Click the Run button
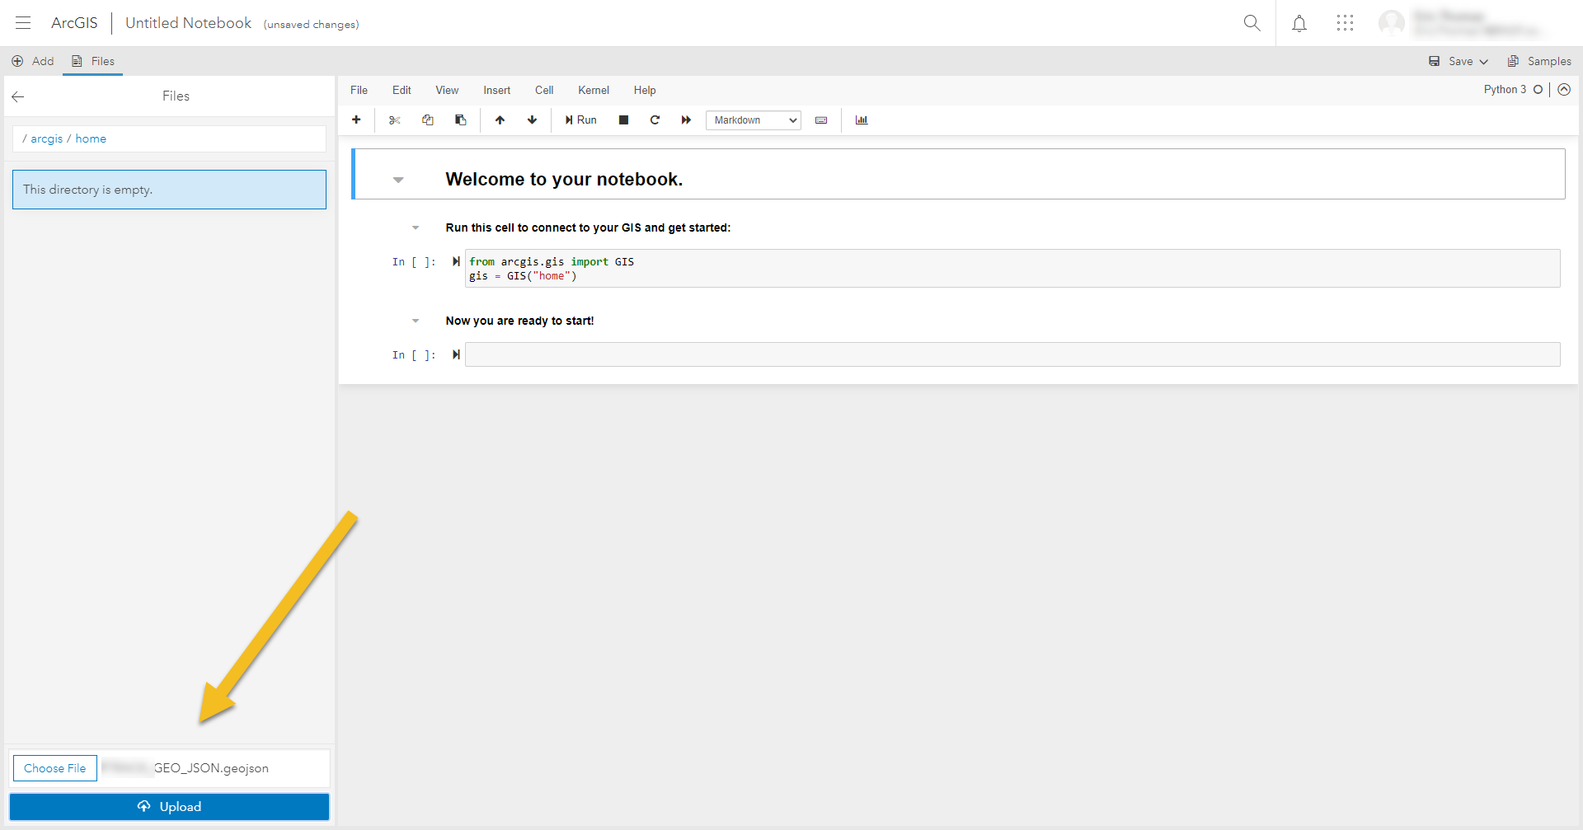 click(580, 120)
